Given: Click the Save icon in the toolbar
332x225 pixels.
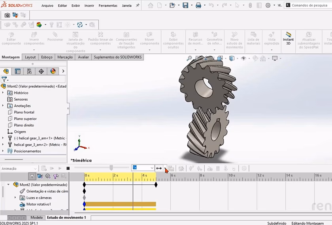Looking at the screenshot, I should point(185,6).
